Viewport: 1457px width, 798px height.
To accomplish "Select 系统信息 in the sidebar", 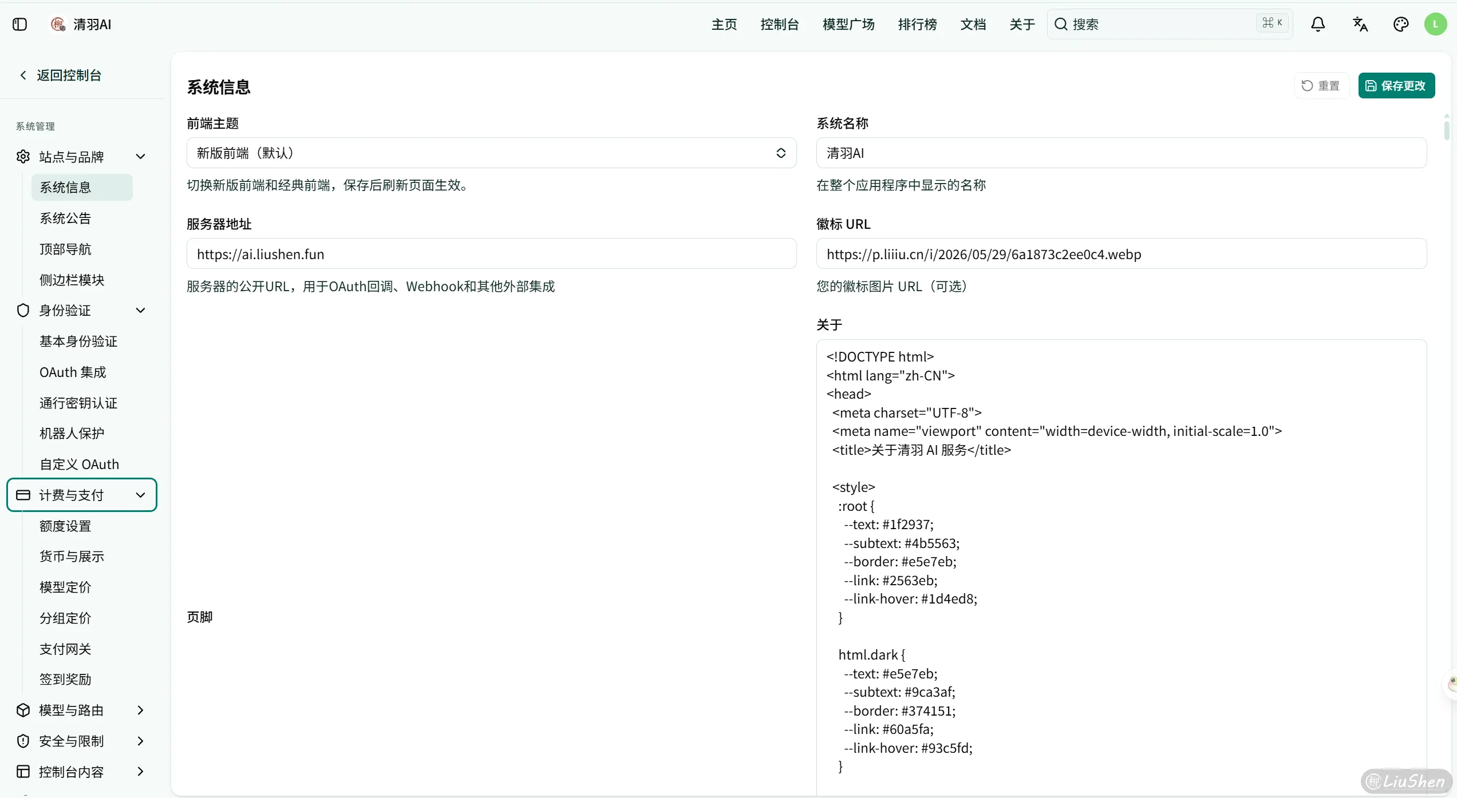I will (x=82, y=187).
